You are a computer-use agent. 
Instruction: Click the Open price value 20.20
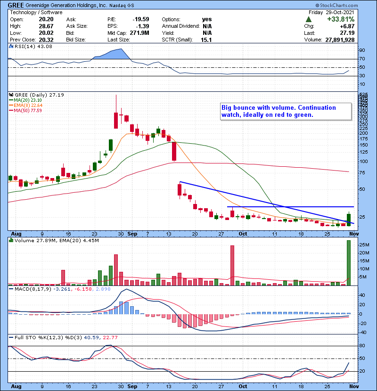pos(46,19)
